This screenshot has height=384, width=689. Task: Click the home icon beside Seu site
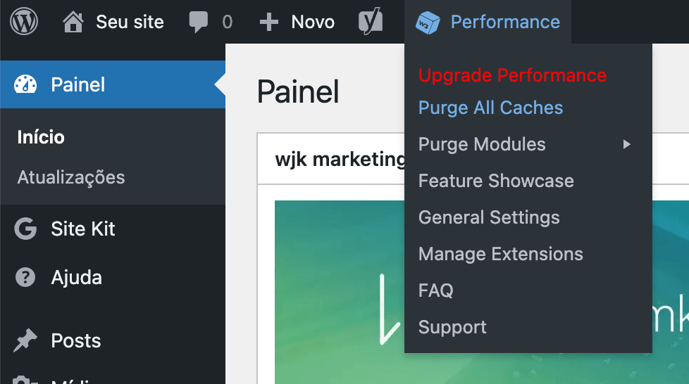pos(73,22)
